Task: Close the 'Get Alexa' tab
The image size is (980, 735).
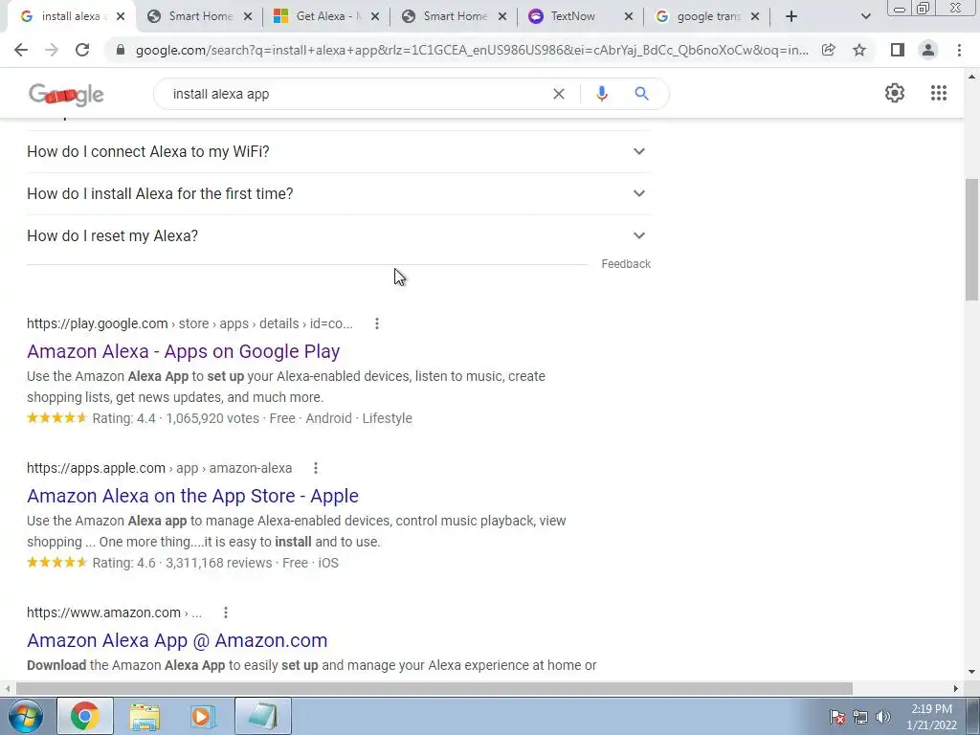Action: 375,17
